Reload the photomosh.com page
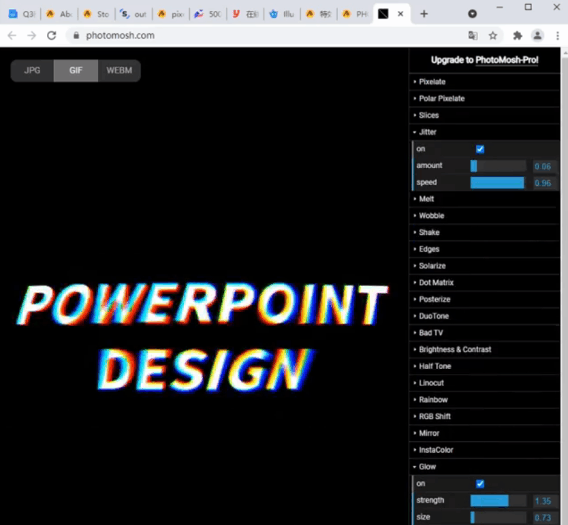Image resolution: width=568 pixels, height=525 pixels. 52,35
